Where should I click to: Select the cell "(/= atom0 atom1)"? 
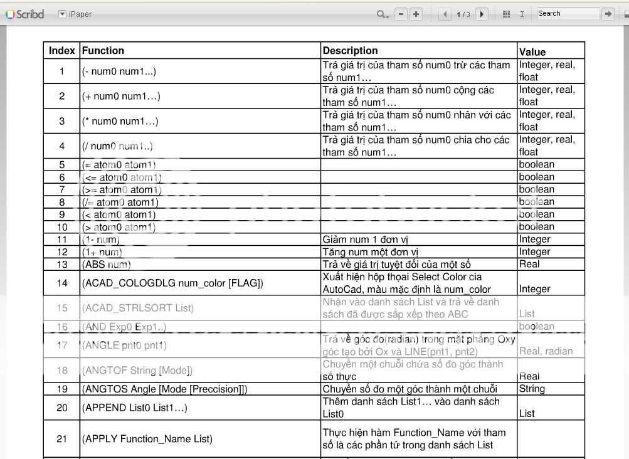coord(200,202)
